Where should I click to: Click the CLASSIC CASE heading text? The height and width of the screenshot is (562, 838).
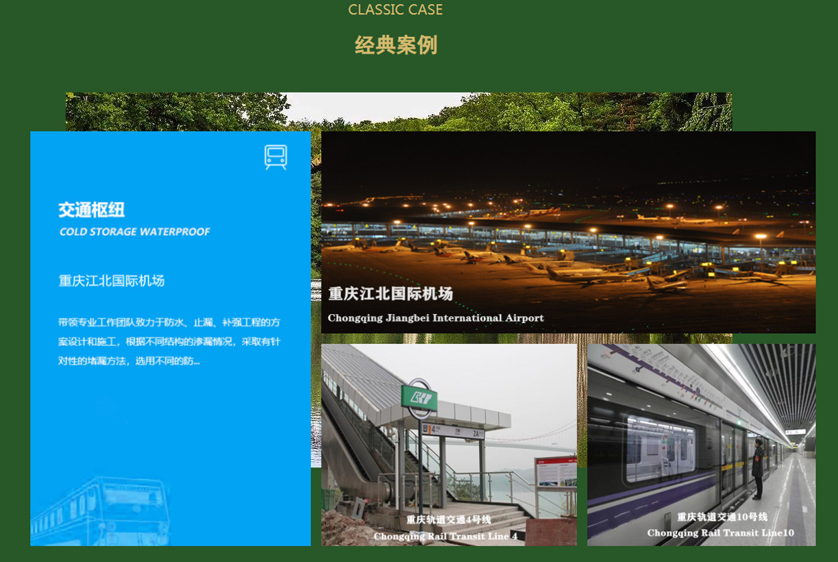tap(395, 10)
